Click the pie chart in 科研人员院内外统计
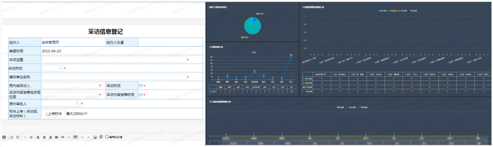Screen dimensions: 493x147 (253, 26)
